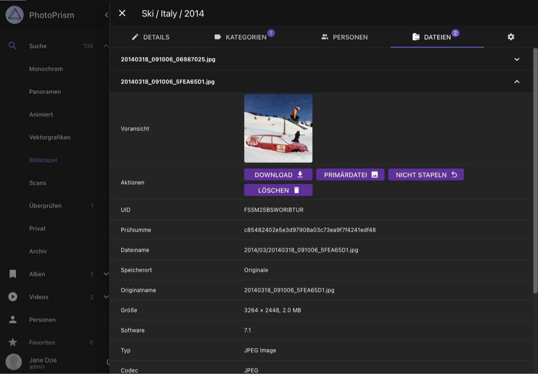Click the Nicht Stapeln button
Image resolution: width=538 pixels, height=374 pixels.
tap(426, 175)
